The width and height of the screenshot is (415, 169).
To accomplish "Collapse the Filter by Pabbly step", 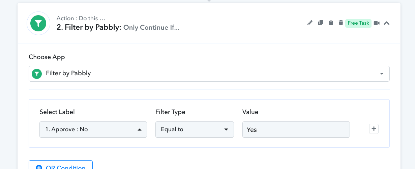I will [387, 23].
